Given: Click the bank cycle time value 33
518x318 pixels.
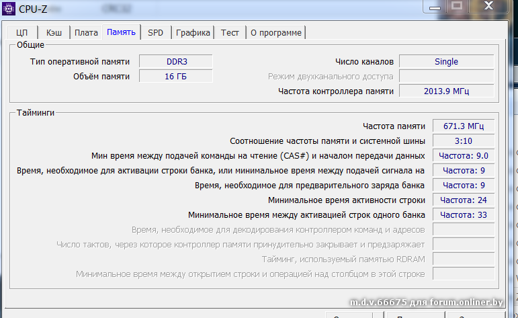Looking at the screenshot, I should (464, 214).
